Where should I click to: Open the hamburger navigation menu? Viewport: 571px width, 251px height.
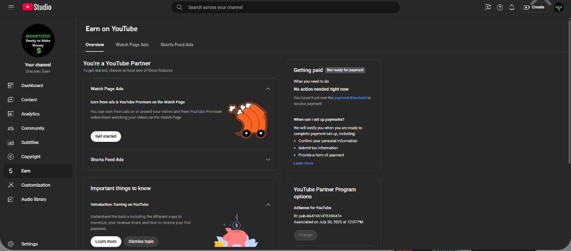pos(11,7)
